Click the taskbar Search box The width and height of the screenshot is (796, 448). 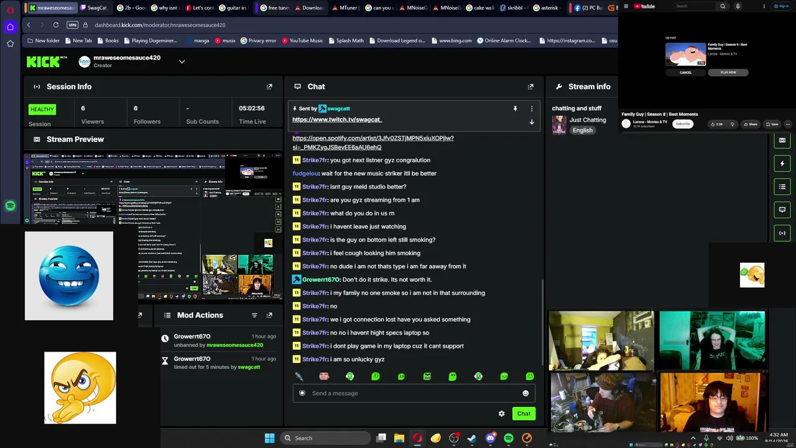[x=325, y=438]
